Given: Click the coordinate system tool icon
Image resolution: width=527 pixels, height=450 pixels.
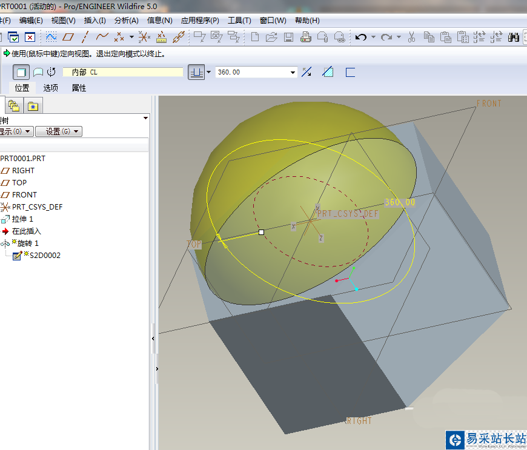Looking at the screenshot, I should 144,36.
